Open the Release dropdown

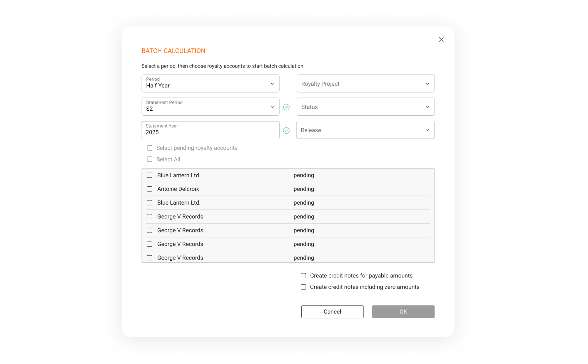[365, 130]
